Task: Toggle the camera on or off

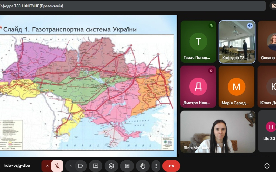Action: point(81,166)
